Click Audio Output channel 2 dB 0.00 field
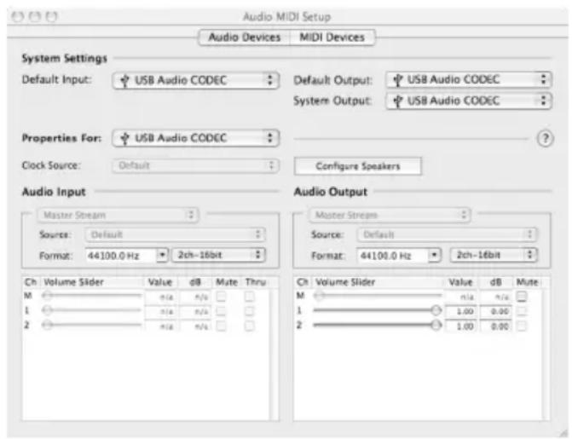The image size is (572, 439). point(496,326)
